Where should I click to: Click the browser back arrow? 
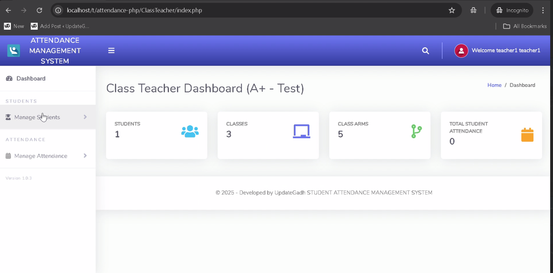[8, 10]
